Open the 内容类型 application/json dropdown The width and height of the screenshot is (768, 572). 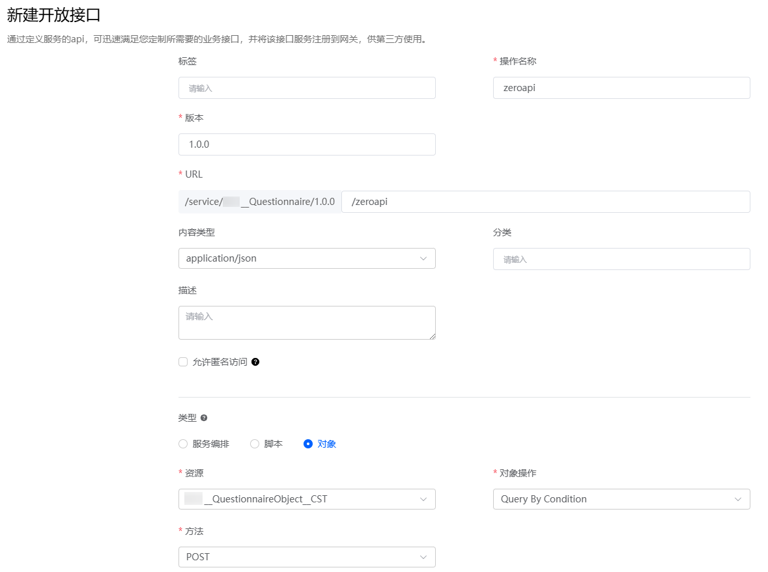pos(307,258)
